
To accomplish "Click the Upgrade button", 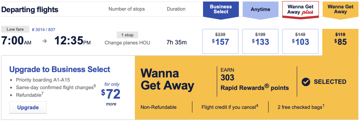I will (28, 108).
